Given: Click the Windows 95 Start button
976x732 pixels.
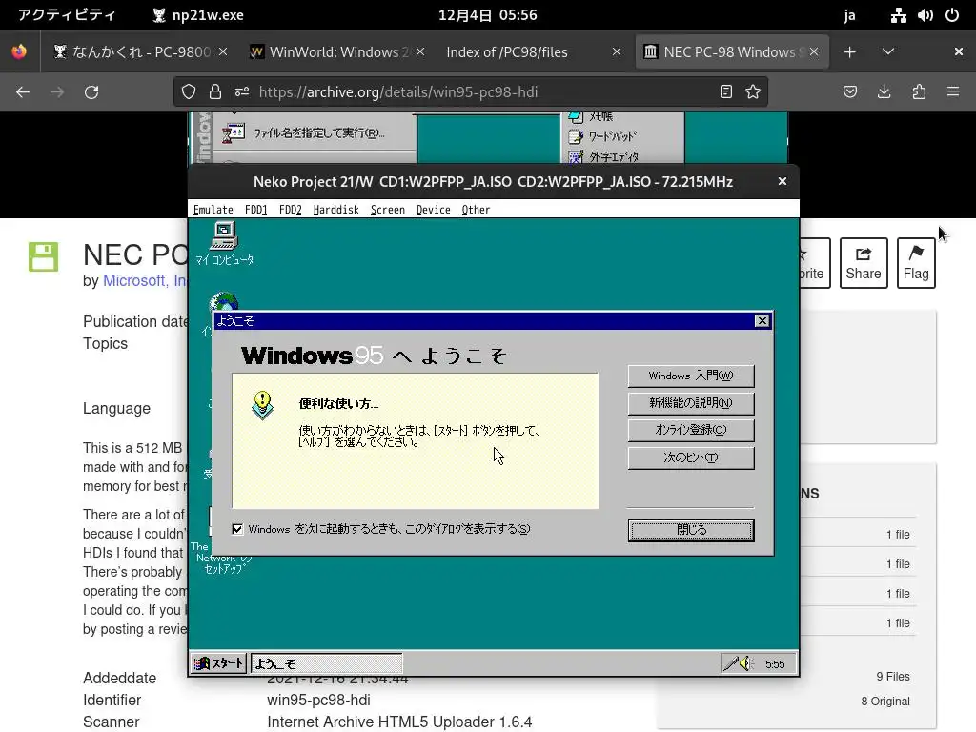Looking at the screenshot, I should coord(218,663).
